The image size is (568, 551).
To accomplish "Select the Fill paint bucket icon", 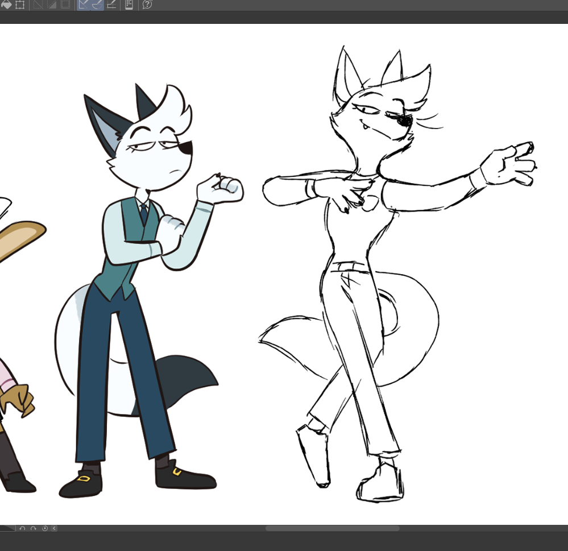I will pyautogui.click(x=7, y=5).
